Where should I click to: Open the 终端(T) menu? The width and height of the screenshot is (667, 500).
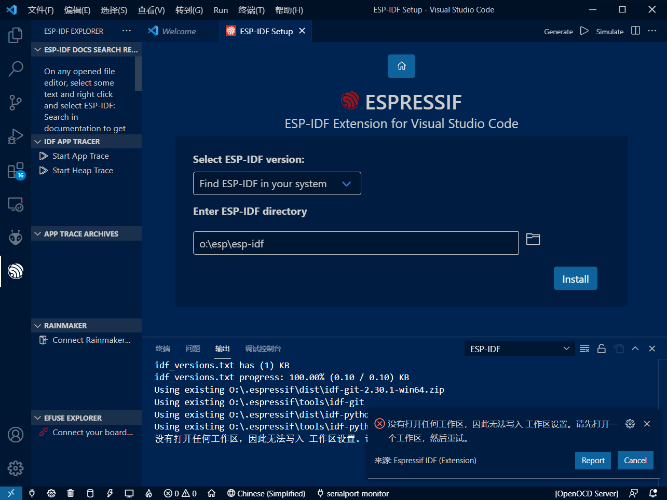tap(251, 10)
